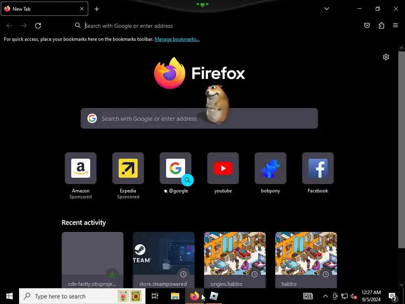Viewport: 405px width, 304px height.
Task: Click the page vertical scrollbar
Action: (x=401, y=150)
